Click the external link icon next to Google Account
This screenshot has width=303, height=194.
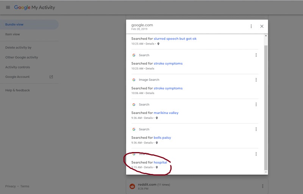(51, 77)
